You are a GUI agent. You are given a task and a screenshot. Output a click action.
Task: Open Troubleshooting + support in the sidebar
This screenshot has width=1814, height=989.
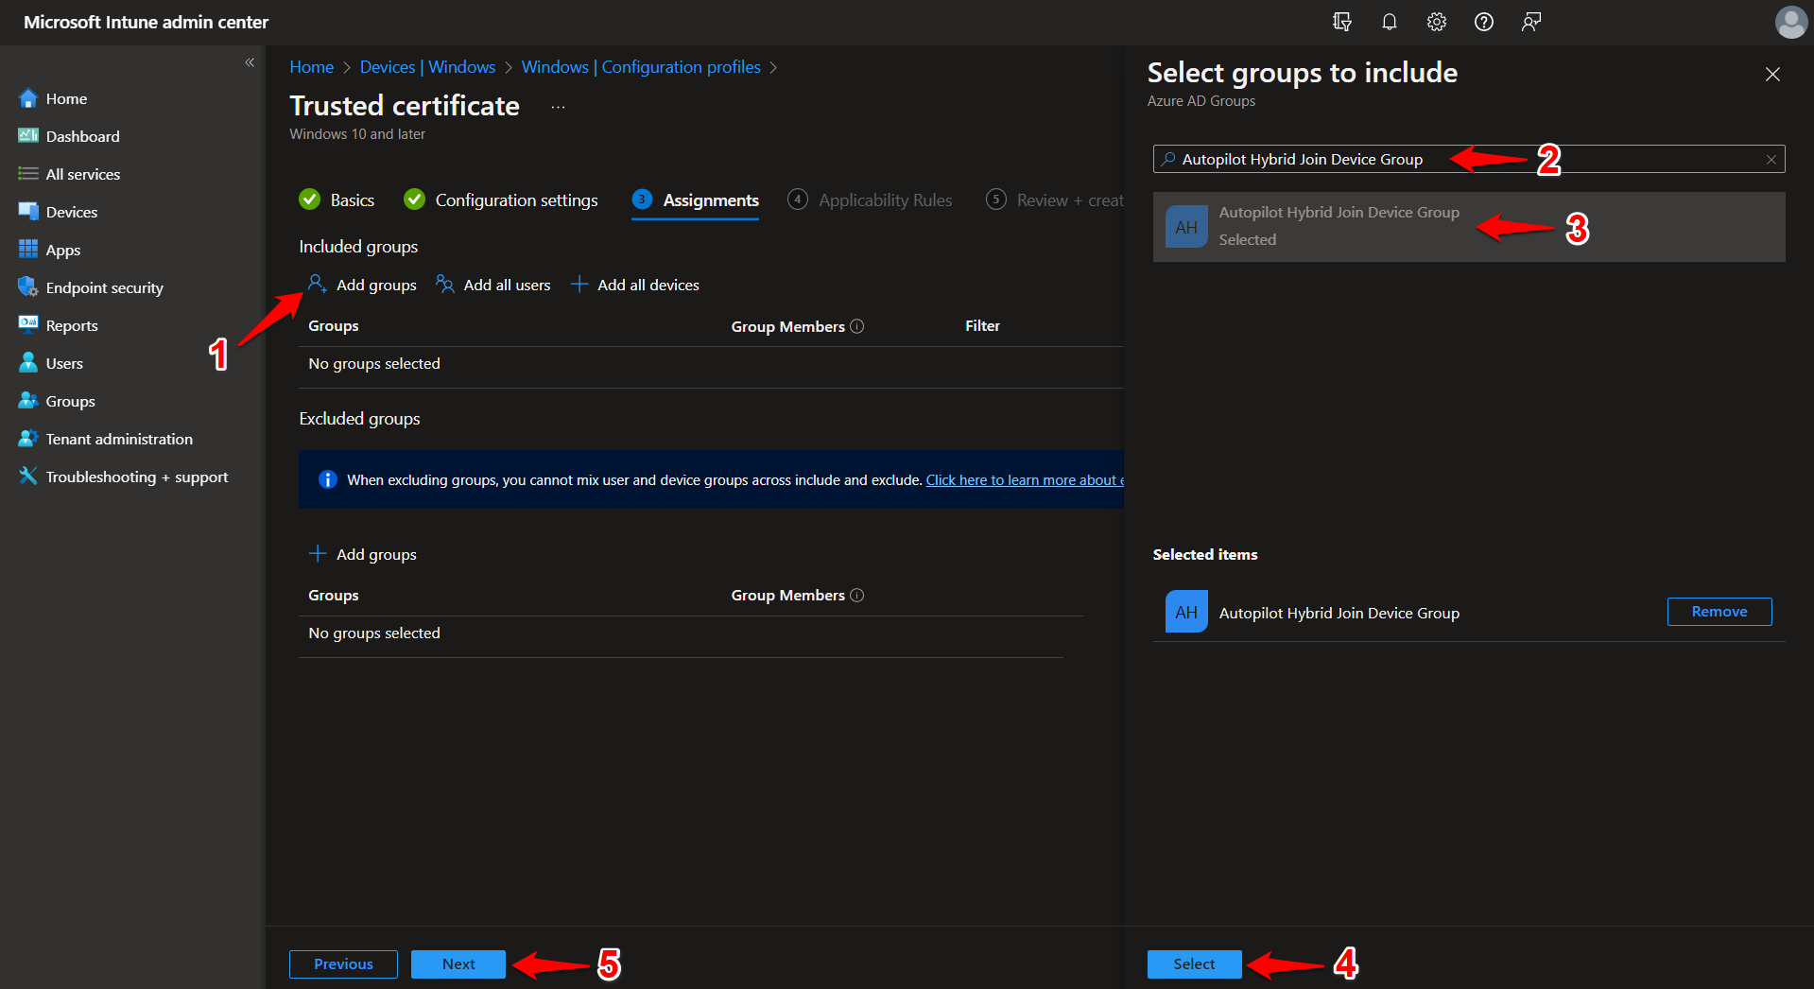click(x=136, y=477)
